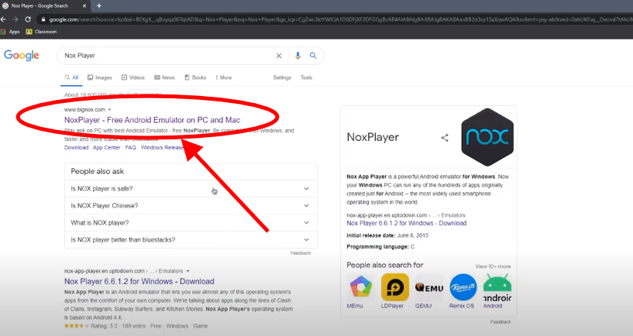Click View 10+ more link
This screenshot has width=633, height=336.
click(493, 266)
